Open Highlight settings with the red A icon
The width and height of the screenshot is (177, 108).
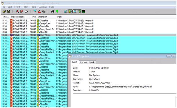tap(39, 11)
